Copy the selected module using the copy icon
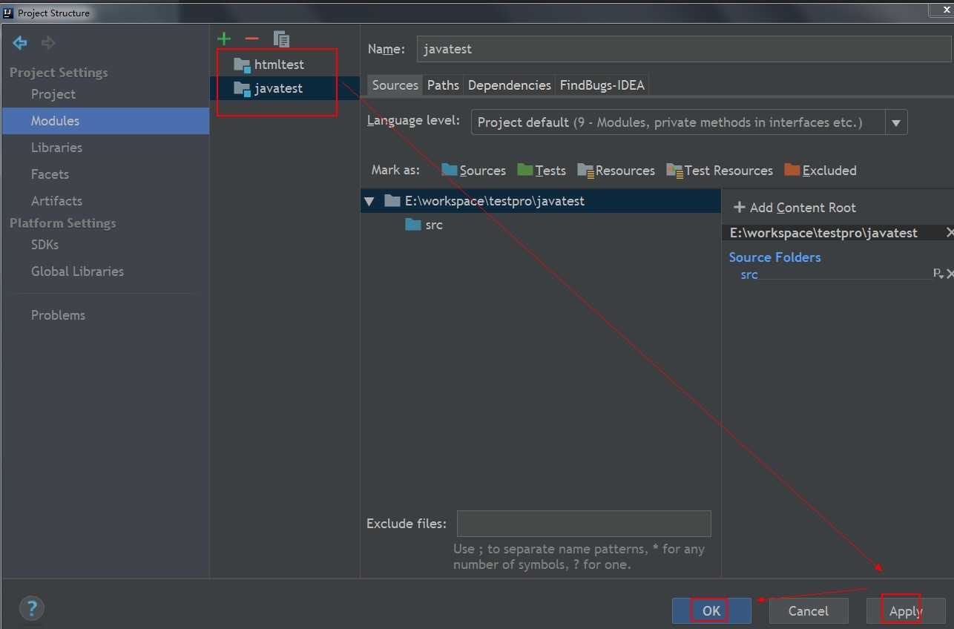This screenshot has height=629, width=954. [281, 39]
